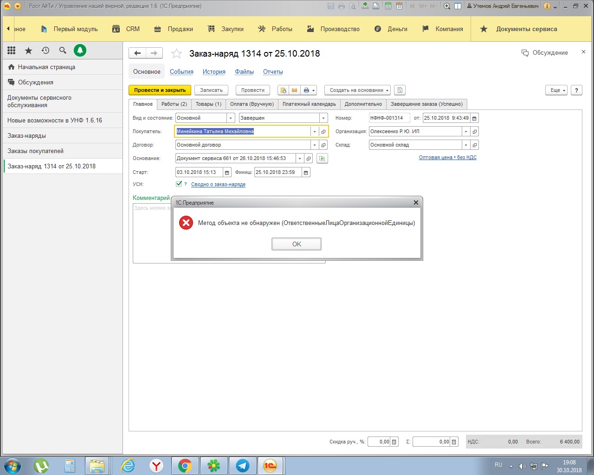Switch to the Дополнительно tab
Screen dimensions: 594x475
point(363,104)
